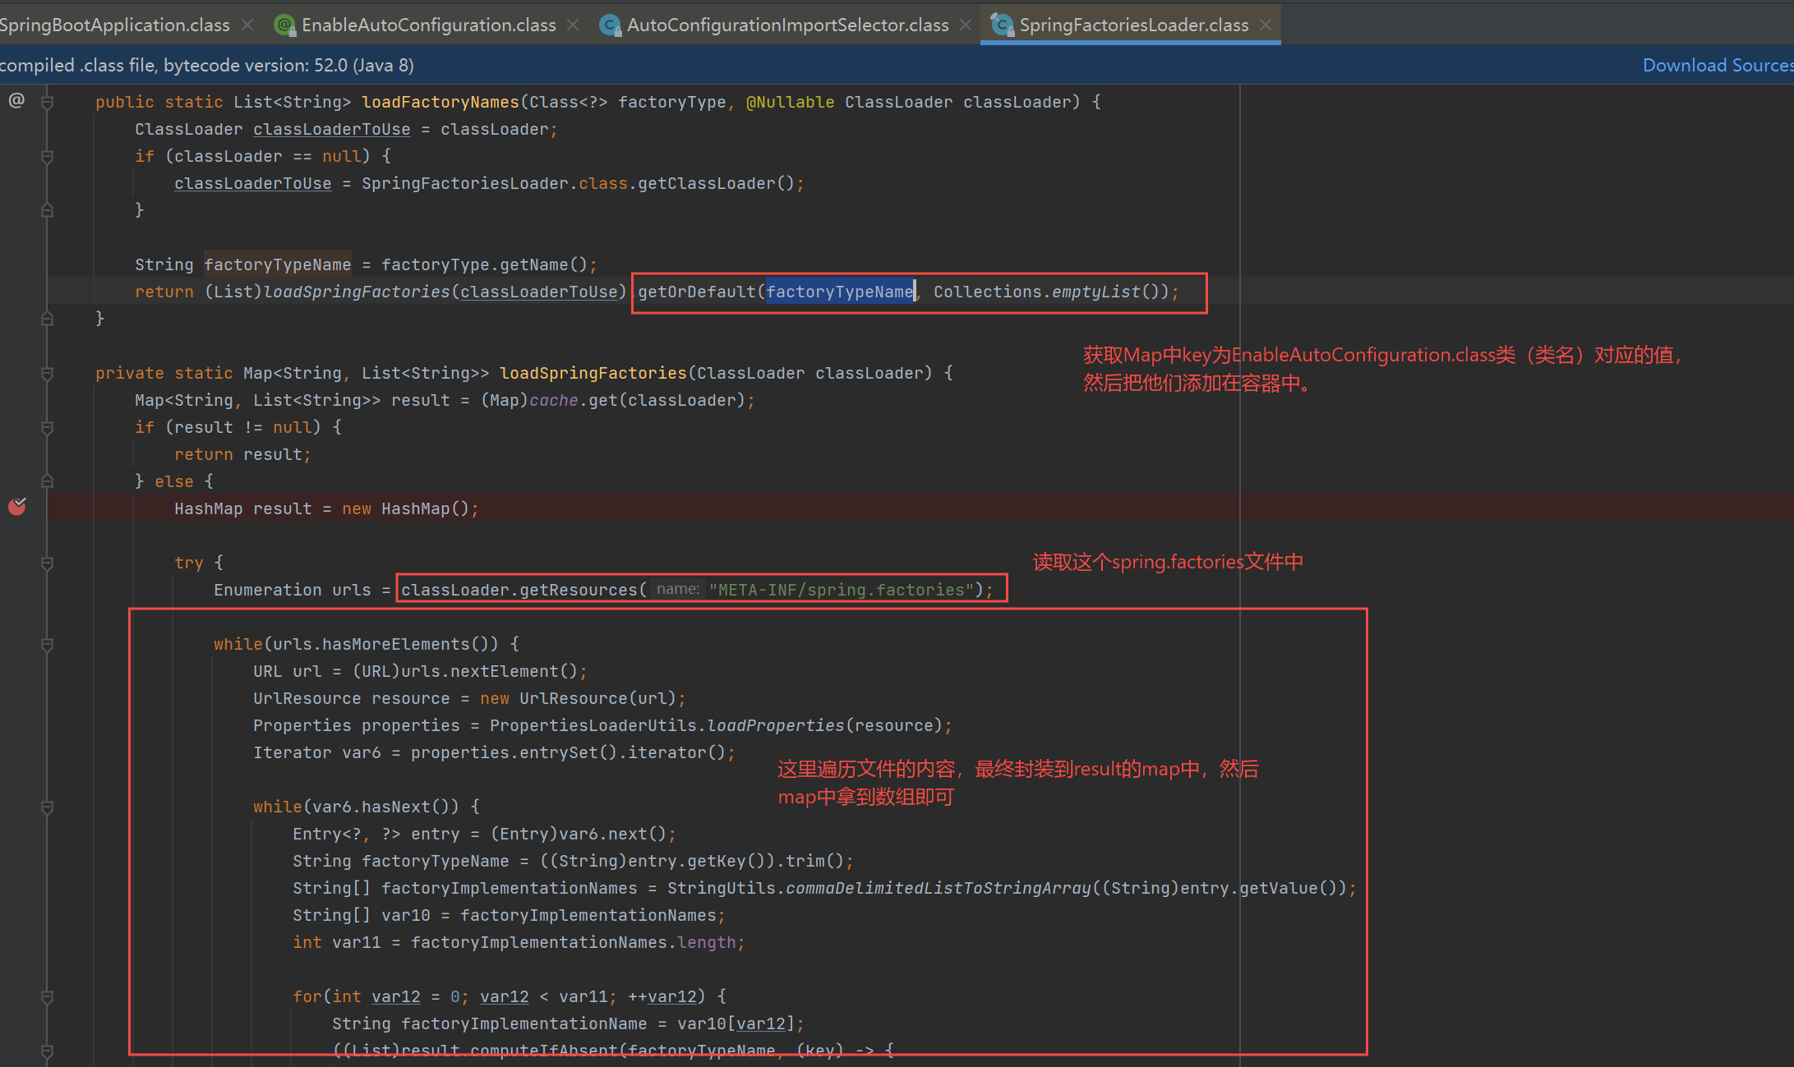This screenshot has height=1067, width=1794.
Task: Click the "META-INF/spring.factories" string literal
Action: point(841,590)
